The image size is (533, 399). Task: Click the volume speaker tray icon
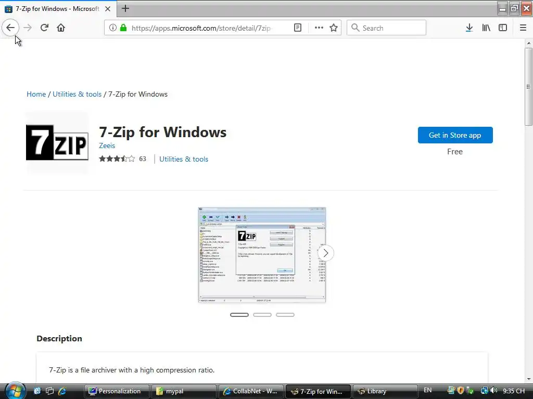tap(494, 390)
